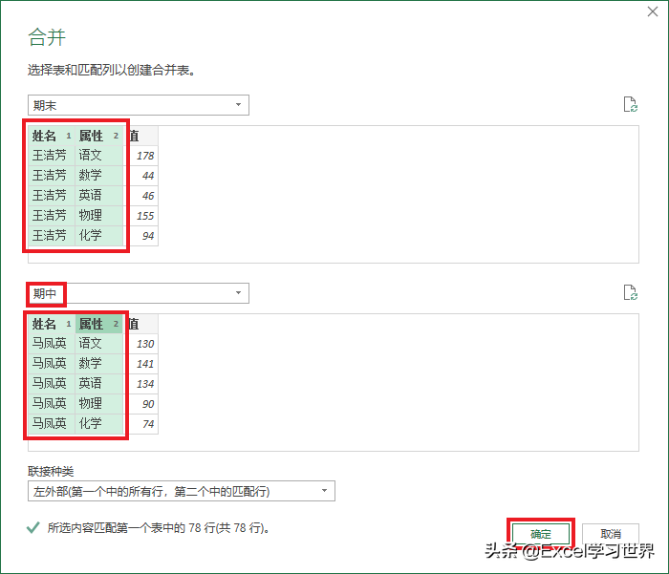Open the 期中 table dropdown
The width and height of the screenshot is (669, 574).
click(139, 293)
